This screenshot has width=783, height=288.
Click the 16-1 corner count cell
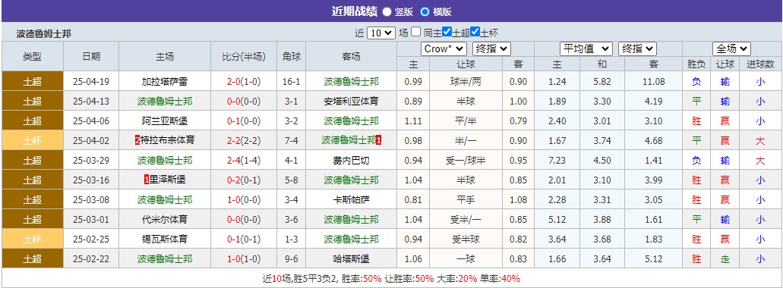292,82
